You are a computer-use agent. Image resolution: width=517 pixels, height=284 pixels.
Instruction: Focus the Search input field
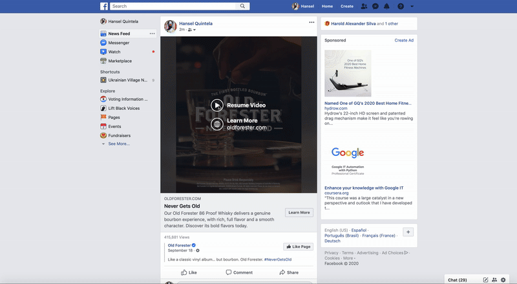tap(173, 6)
